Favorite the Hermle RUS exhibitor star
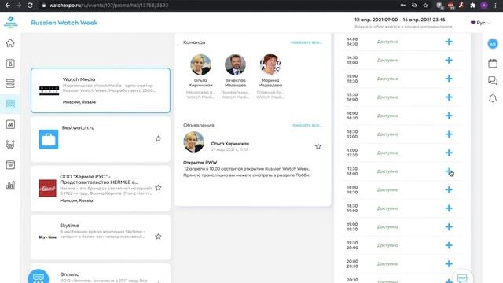The height and width of the screenshot is (283, 503). tap(158, 188)
